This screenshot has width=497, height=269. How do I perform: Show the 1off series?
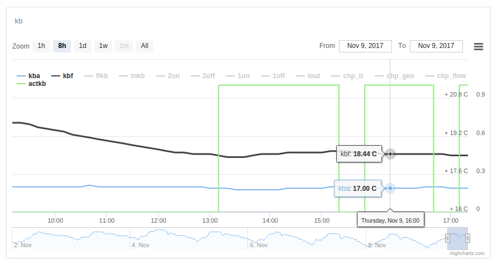pyautogui.click(x=273, y=76)
